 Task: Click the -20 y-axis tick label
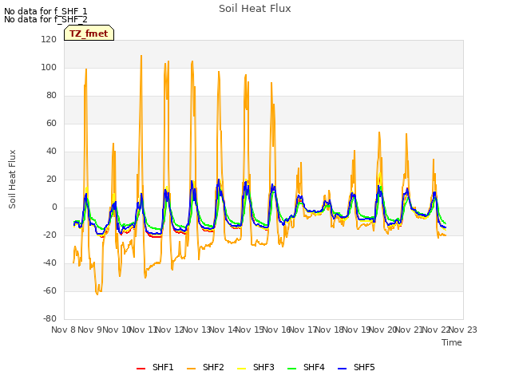tap(50, 235)
